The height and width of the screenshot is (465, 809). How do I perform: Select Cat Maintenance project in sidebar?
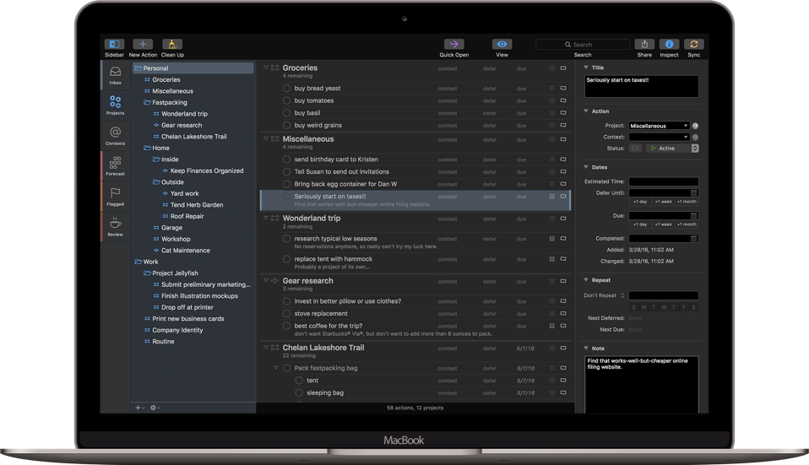click(x=186, y=251)
